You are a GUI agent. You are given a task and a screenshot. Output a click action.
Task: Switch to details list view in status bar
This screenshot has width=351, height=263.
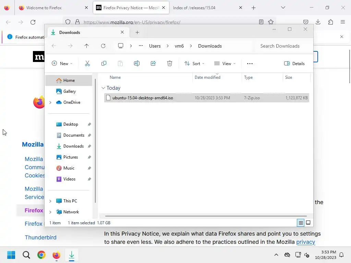coord(301,223)
